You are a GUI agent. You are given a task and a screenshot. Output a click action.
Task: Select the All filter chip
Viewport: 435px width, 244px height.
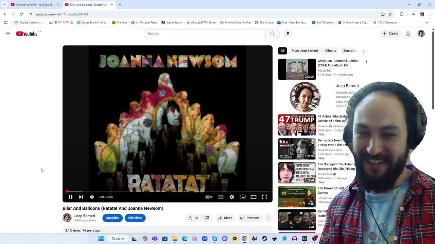tap(282, 51)
